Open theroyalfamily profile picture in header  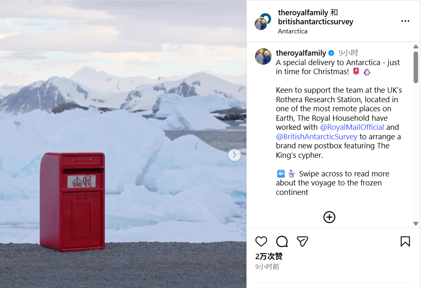[x=263, y=21]
